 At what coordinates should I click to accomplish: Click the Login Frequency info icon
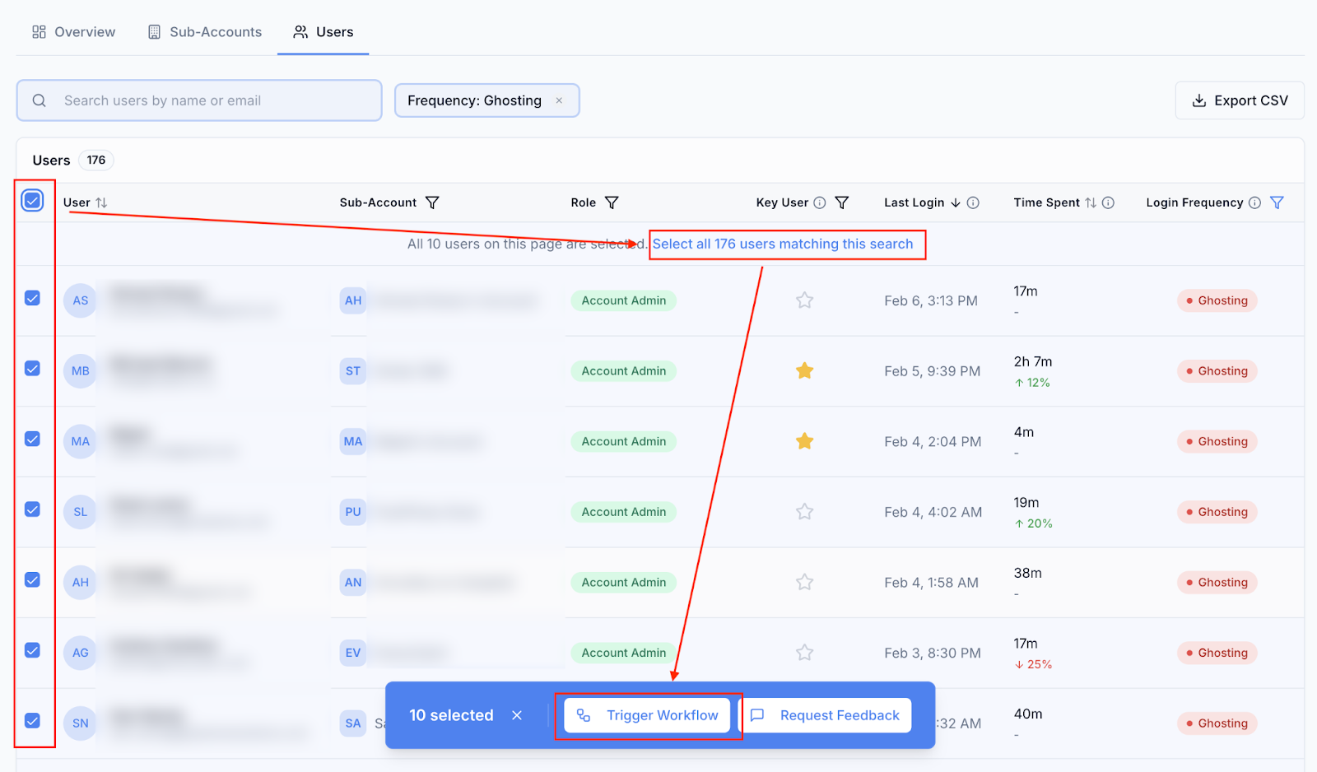tap(1254, 202)
